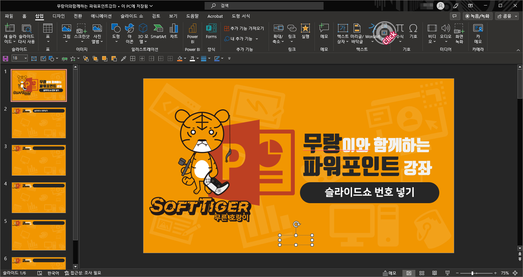Click the 화면 녹화 screen recording icon
Image resolution: width=523 pixels, height=277 pixels.
pos(459,28)
